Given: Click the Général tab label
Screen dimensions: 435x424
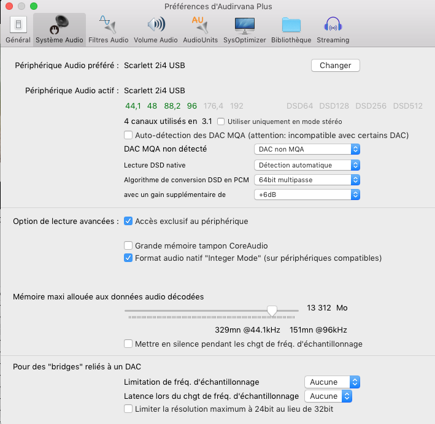Looking at the screenshot, I should [18, 40].
